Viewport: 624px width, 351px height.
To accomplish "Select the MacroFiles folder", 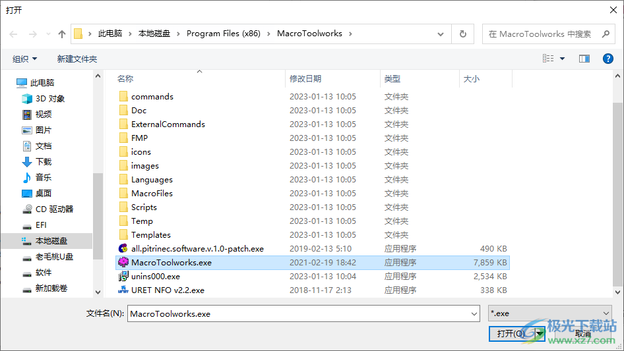I will coord(152,194).
